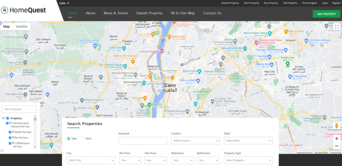Select the Rent radio button
This screenshot has width=342, height=166.
click(83, 138)
